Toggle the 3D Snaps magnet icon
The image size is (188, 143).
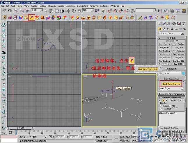point(110,11)
